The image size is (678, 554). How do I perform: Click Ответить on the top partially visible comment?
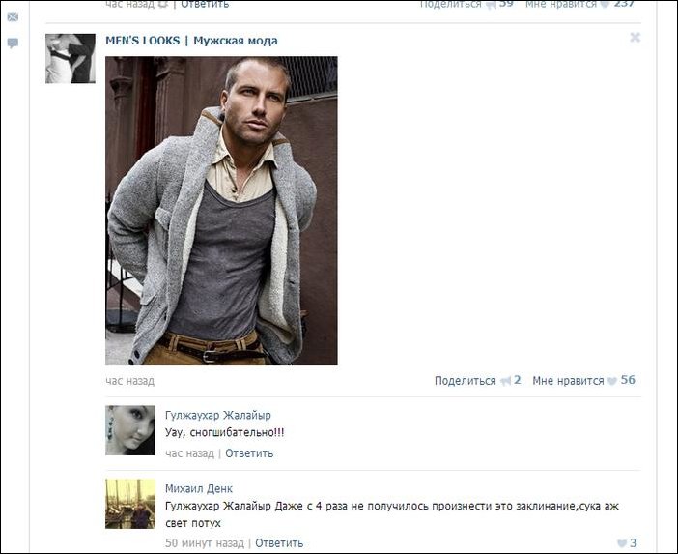205,4
